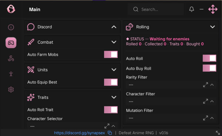Open the Character Filter dropdown caret
Screen dimensions: 222x136
click(x=212, y=101)
